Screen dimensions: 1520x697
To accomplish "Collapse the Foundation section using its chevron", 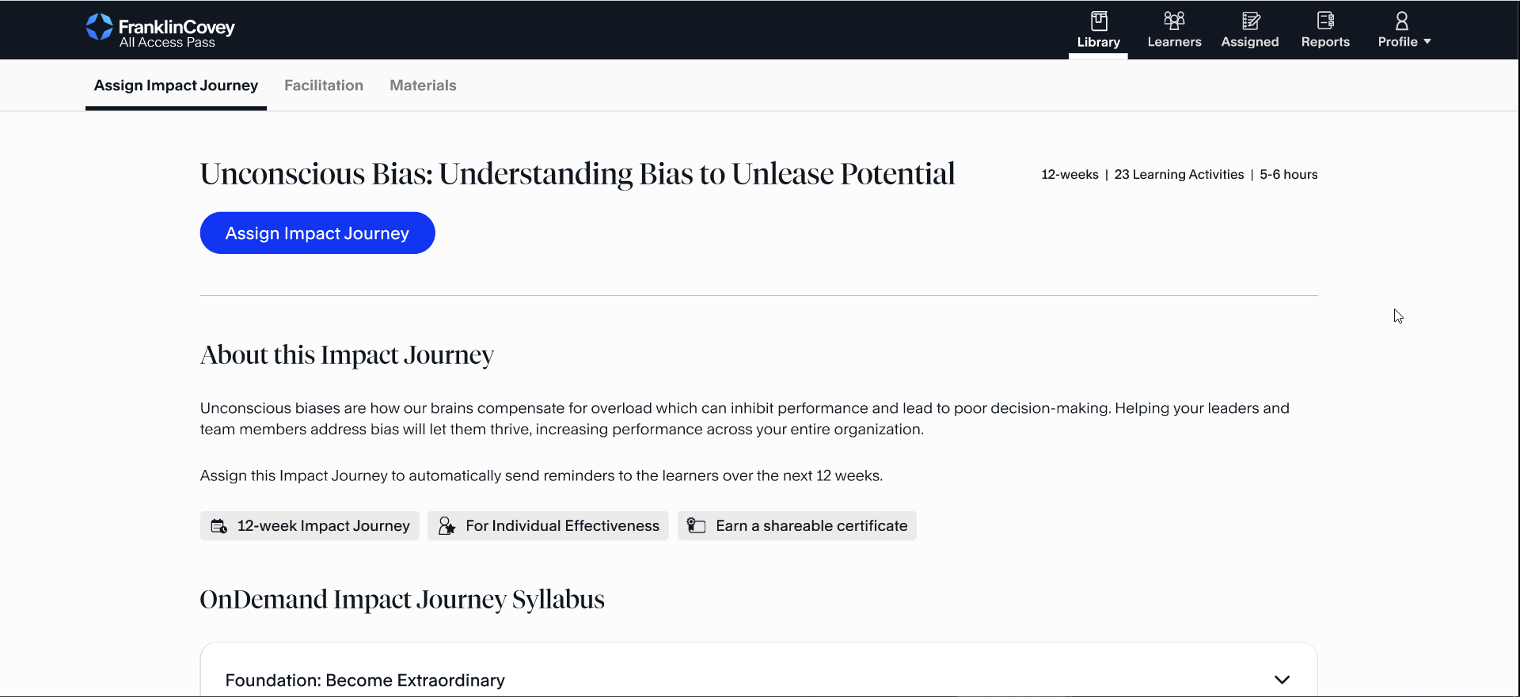I will (x=1282, y=680).
